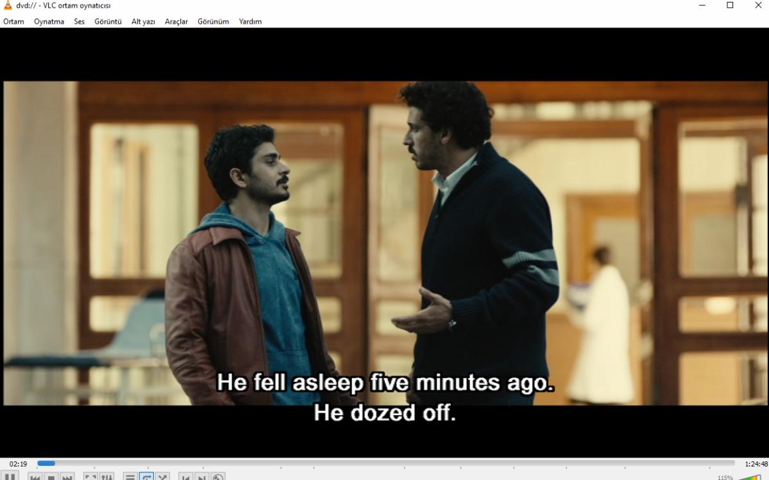Open the Ortam menu
Viewport: 769px width, 480px height.
pyautogui.click(x=13, y=22)
